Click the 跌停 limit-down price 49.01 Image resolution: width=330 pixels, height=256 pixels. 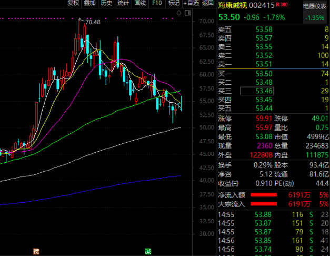(320, 119)
